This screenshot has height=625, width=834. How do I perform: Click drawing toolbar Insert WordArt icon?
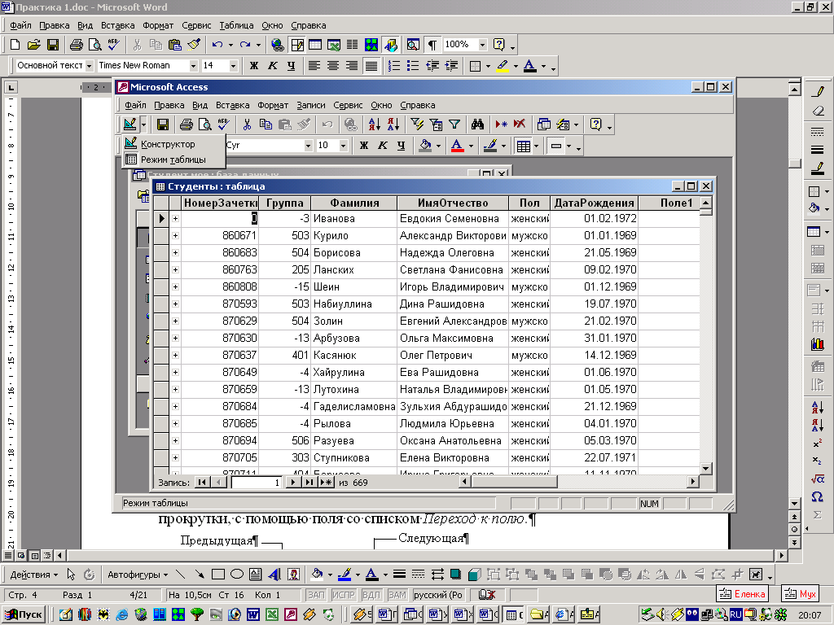click(x=274, y=574)
